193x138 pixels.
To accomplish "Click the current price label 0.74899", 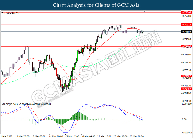I will point(186,32).
